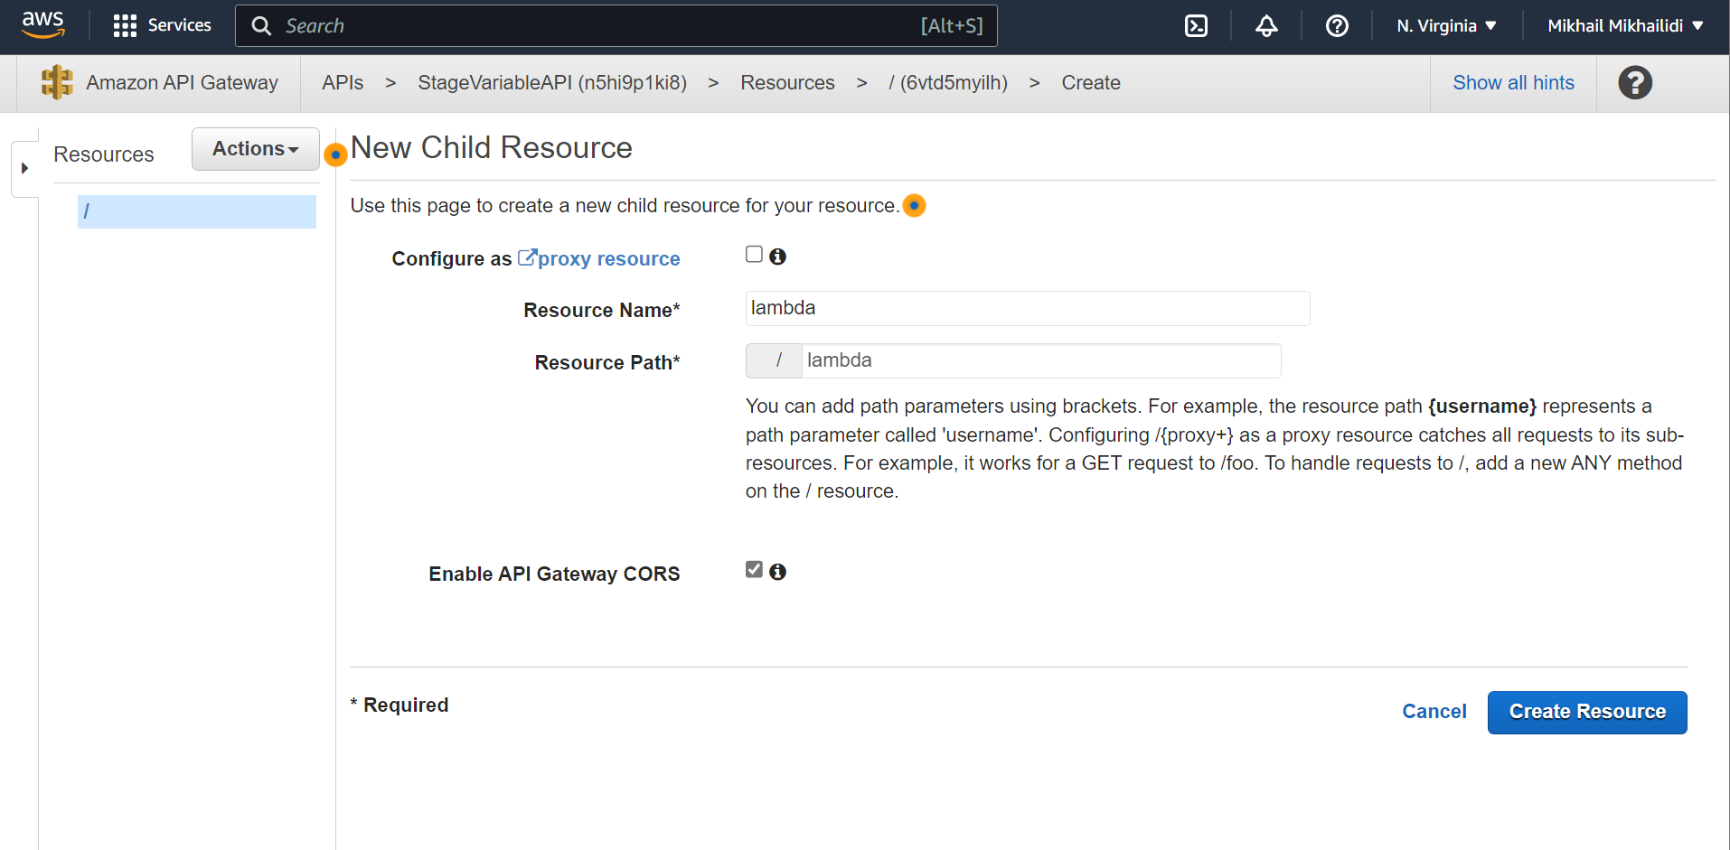The image size is (1730, 850).
Task: Launch the CloudShell terminal icon
Action: coord(1196,26)
